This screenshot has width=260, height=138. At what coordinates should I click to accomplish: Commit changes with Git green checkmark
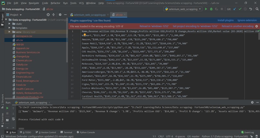(x=240, y=9)
